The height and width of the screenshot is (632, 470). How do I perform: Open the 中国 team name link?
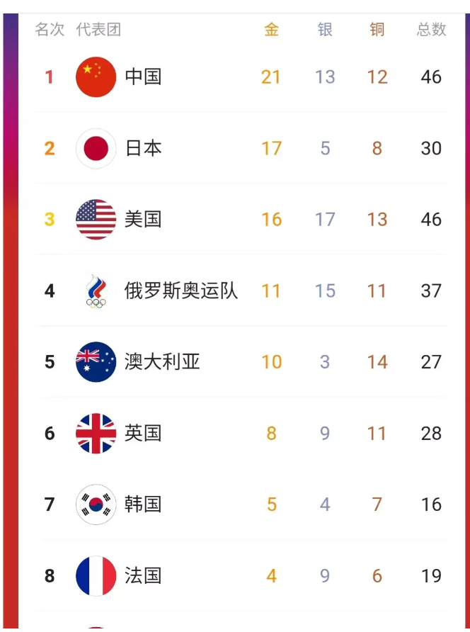tap(143, 77)
